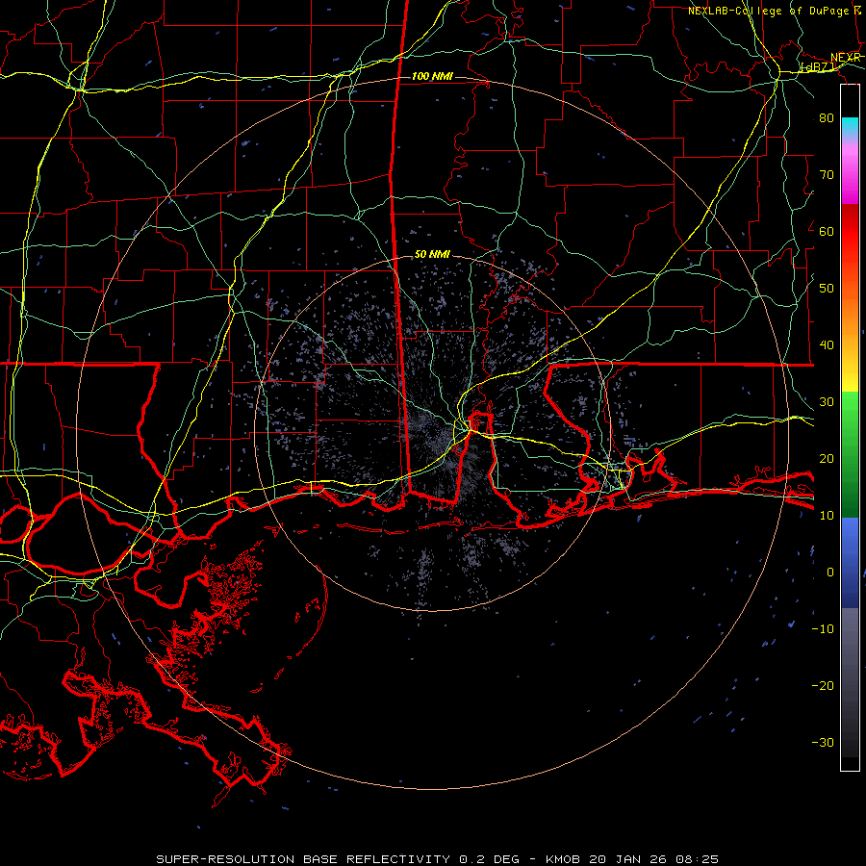Click the 50 NMI range ring label
The height and width of the screenshot is (866, 866).
432,254
